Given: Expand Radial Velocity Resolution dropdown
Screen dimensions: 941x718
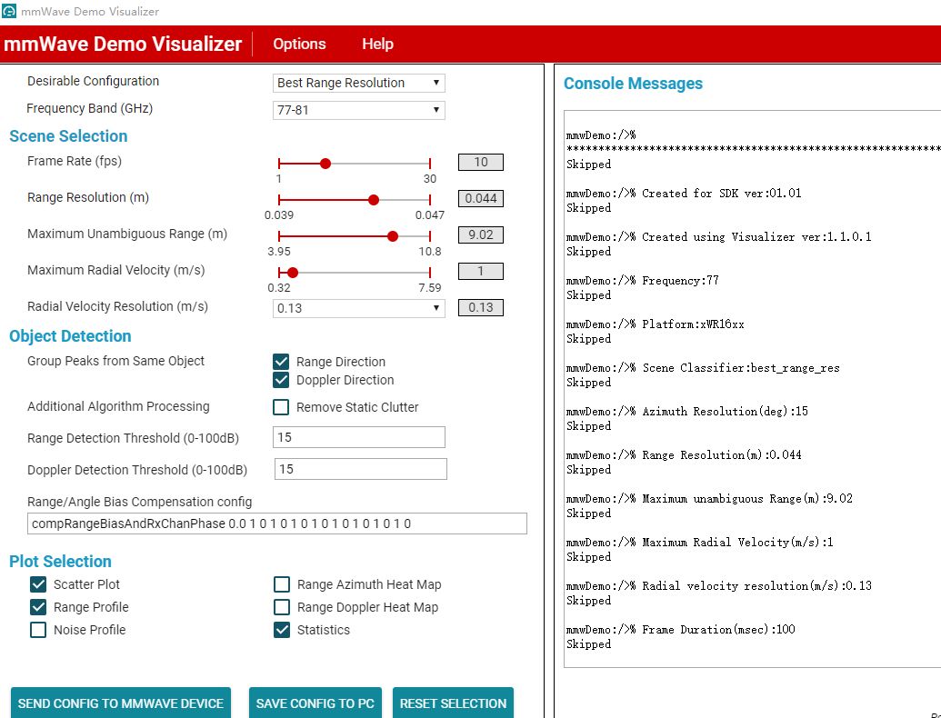Looking at the screenshot, I should point(358,308).
